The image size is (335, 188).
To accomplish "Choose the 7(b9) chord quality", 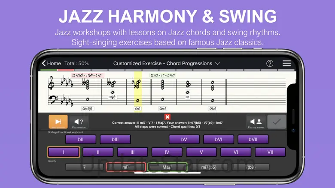I will coord(250,167).
